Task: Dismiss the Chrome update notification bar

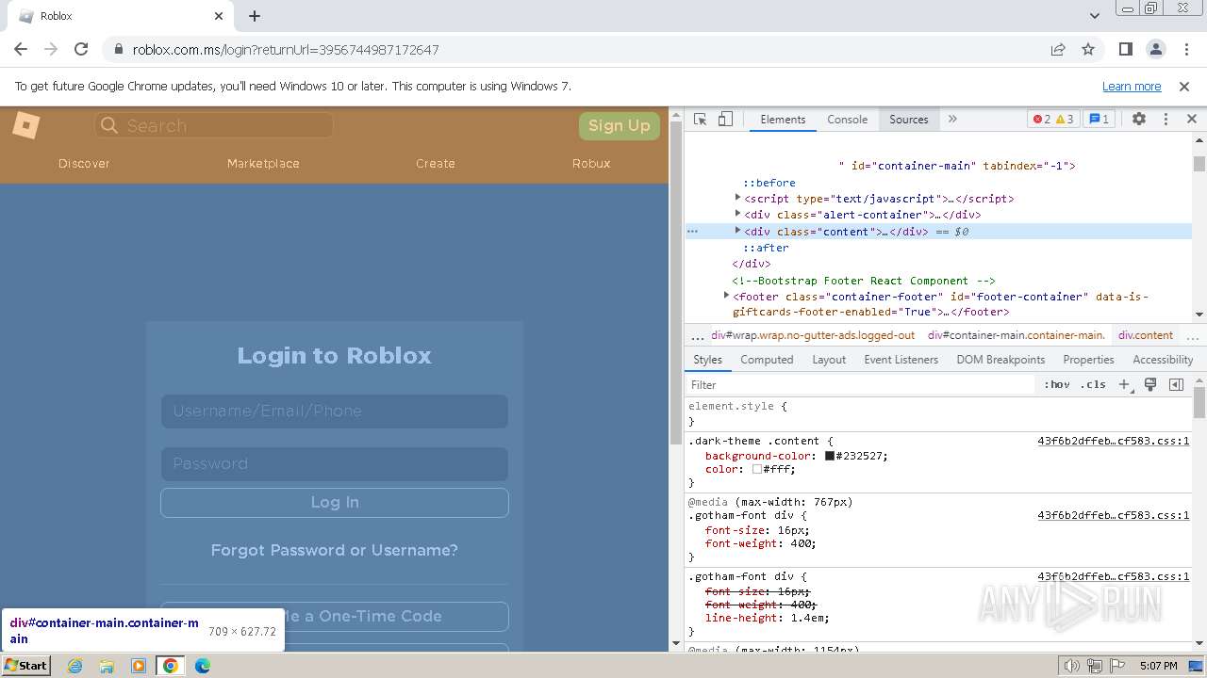Action: pos(1184,86)
